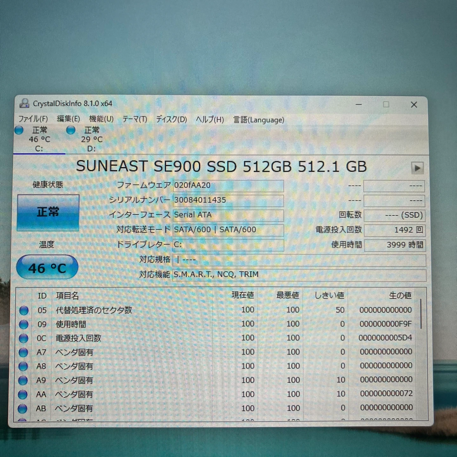Click status circle of attribute A8
457x457 pixels.
[23, 366]
